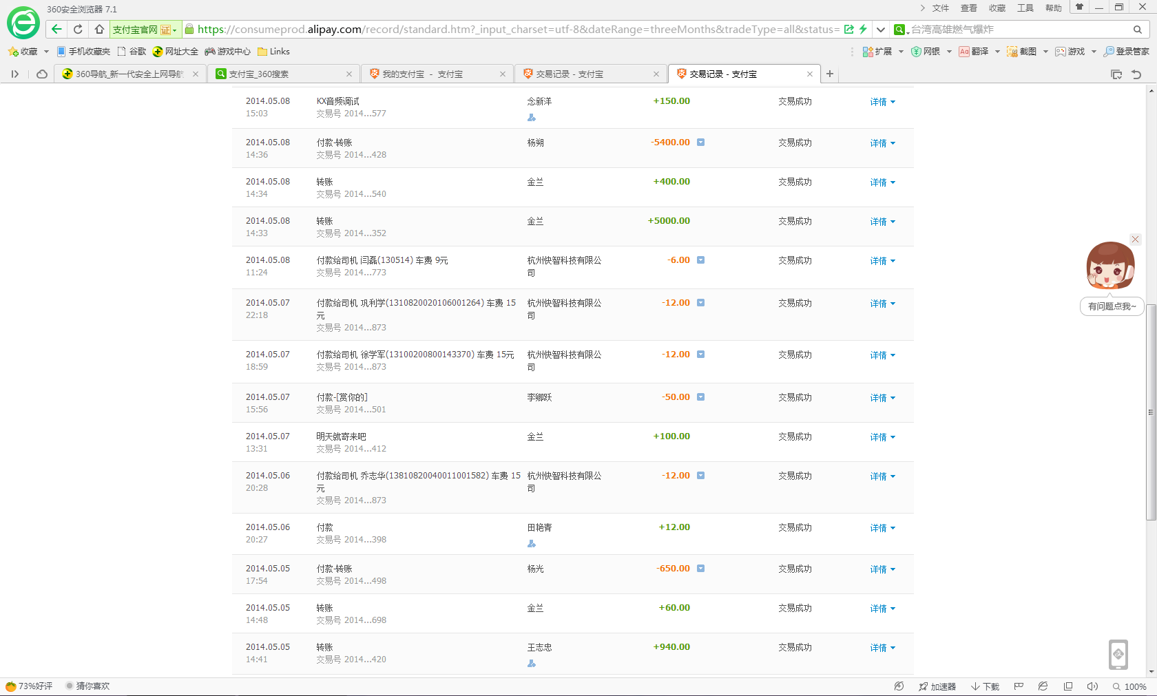This screenshot has width=1157, height=696.
Task: Open the 下载 downloads manager in status bar
Action: pos(986,686)
